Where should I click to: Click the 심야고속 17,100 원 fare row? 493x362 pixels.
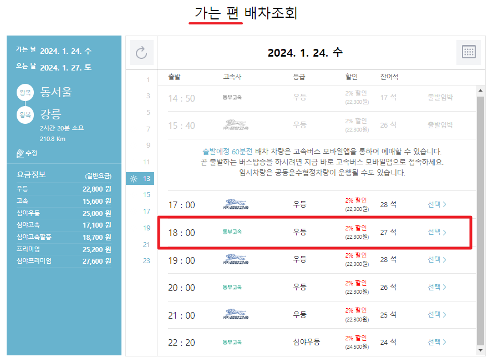tap(64, 225)
